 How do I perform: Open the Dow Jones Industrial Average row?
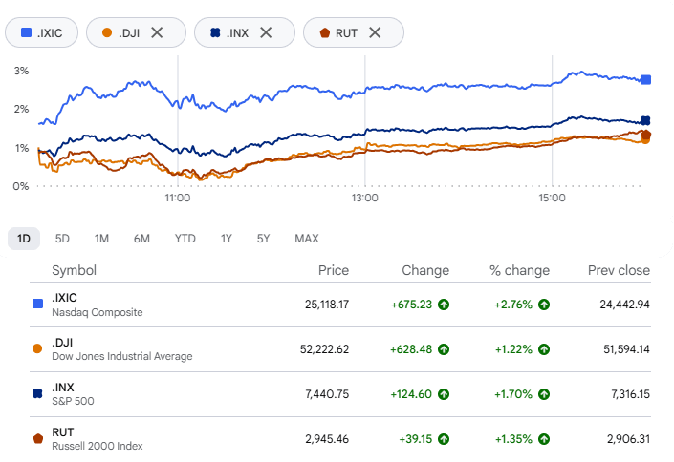tap(340, 349)
